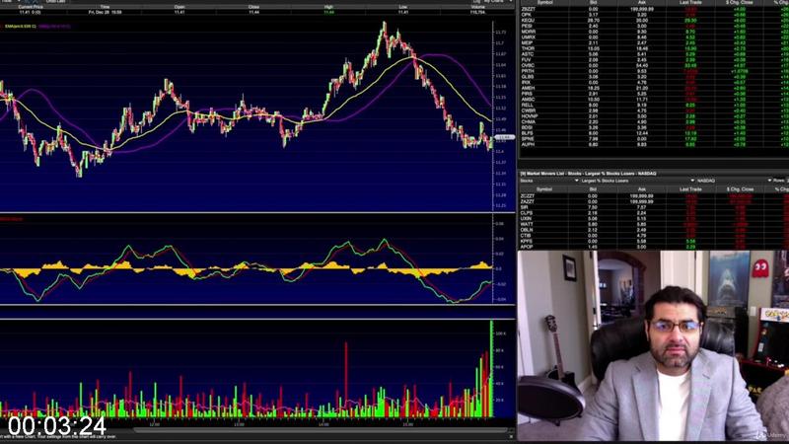Click the horizontal scrollbar below the chart
The image size is (789, 444).
click(323, 430)
